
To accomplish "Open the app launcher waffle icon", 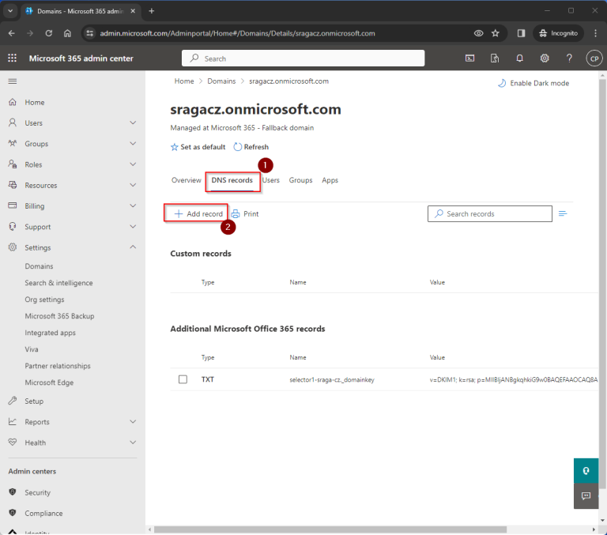I will pos(12,58).
